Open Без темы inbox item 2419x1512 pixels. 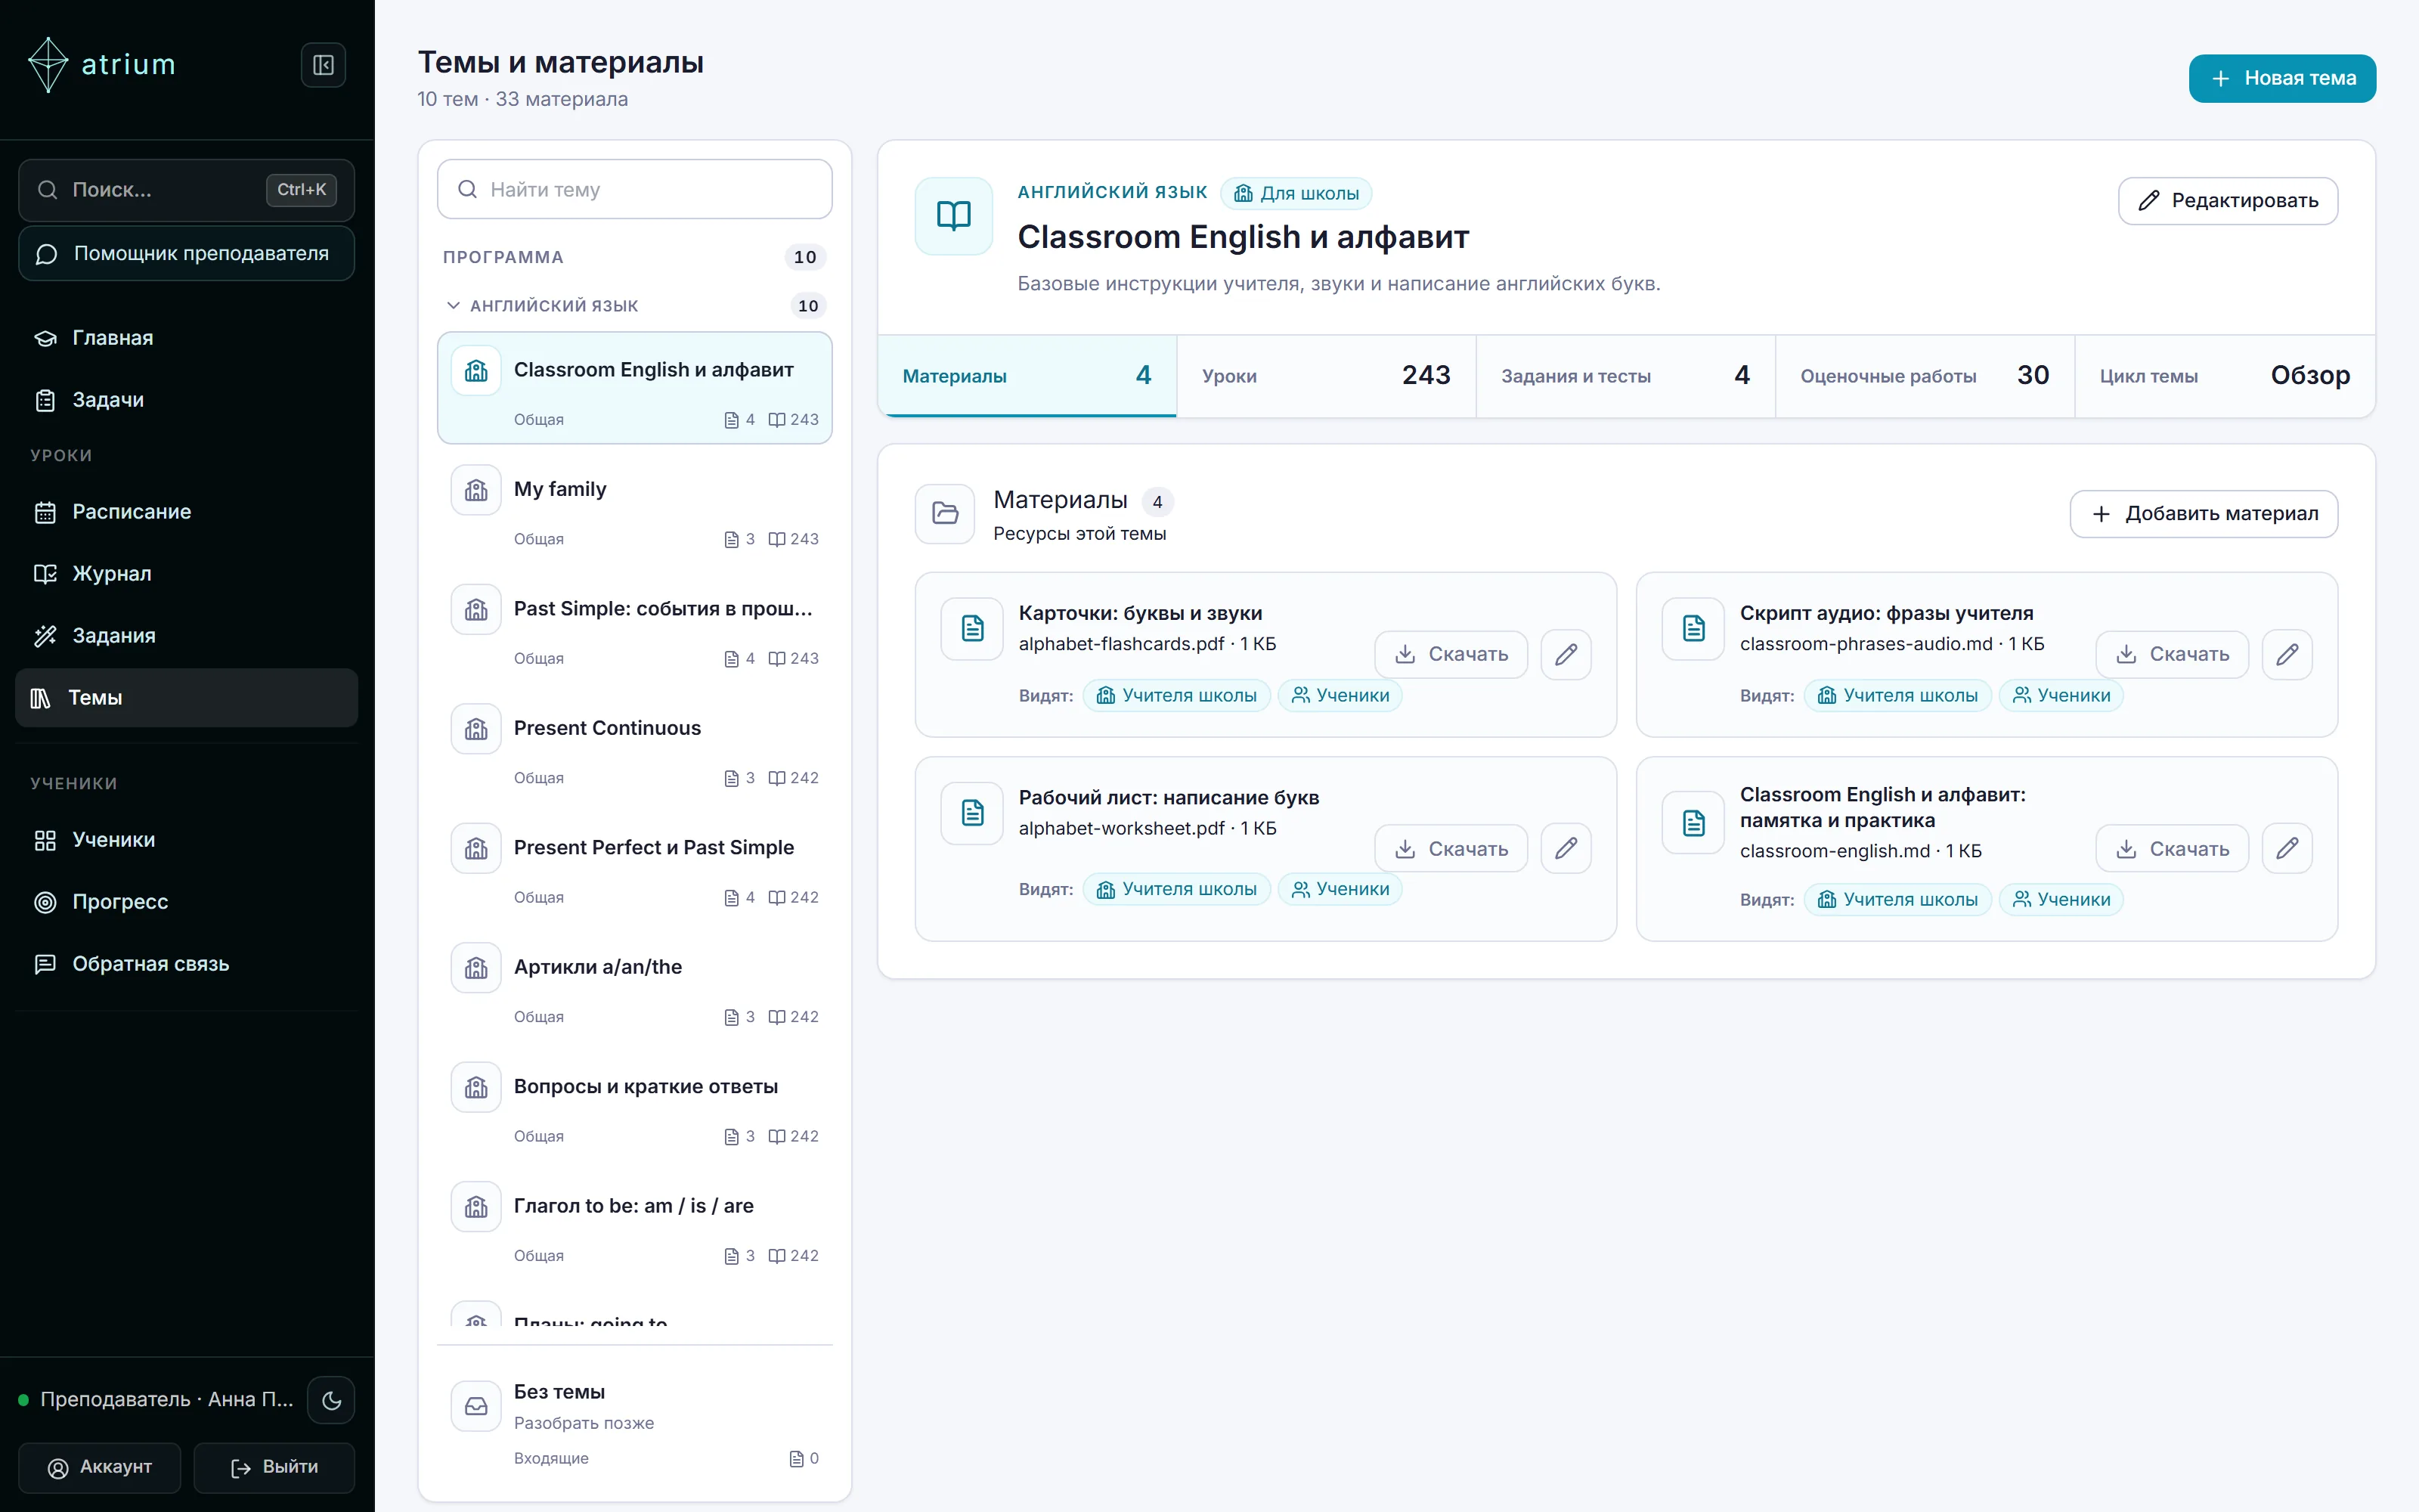point(635,1423)
